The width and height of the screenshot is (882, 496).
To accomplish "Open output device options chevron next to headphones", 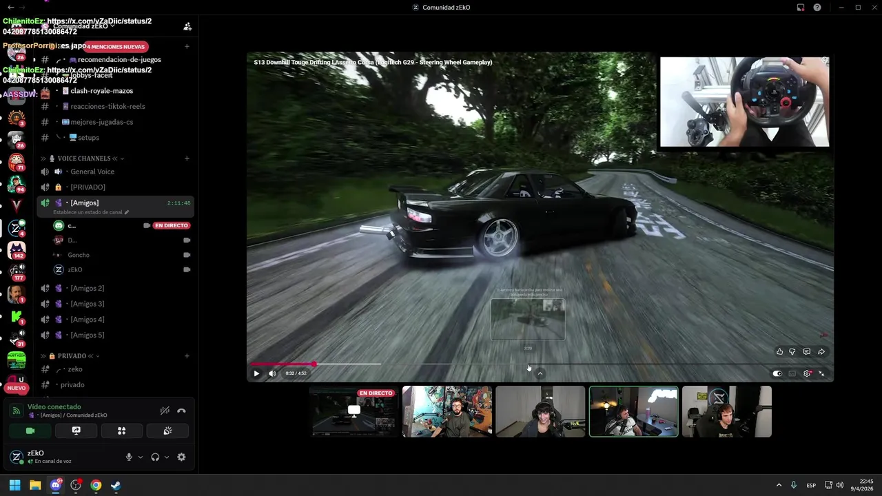I will pos(166,457).
